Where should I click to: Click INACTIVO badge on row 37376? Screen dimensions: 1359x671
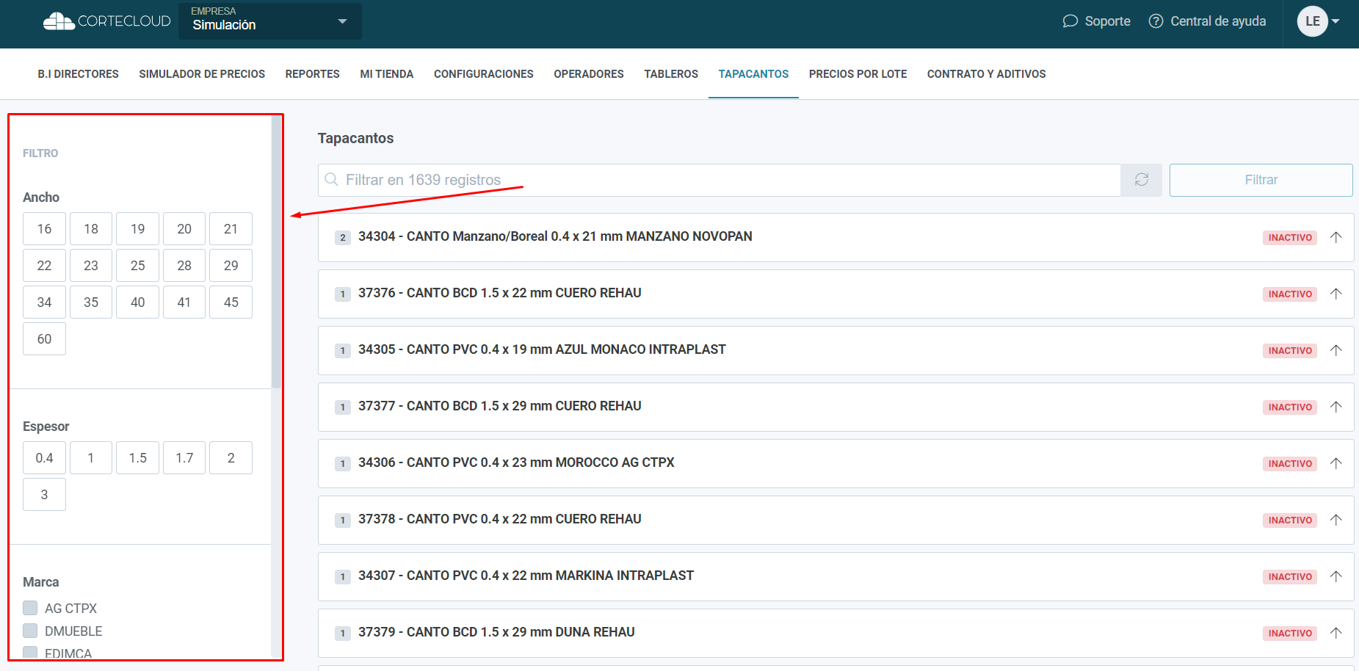pyautogui.click(x=1290, y=294)
